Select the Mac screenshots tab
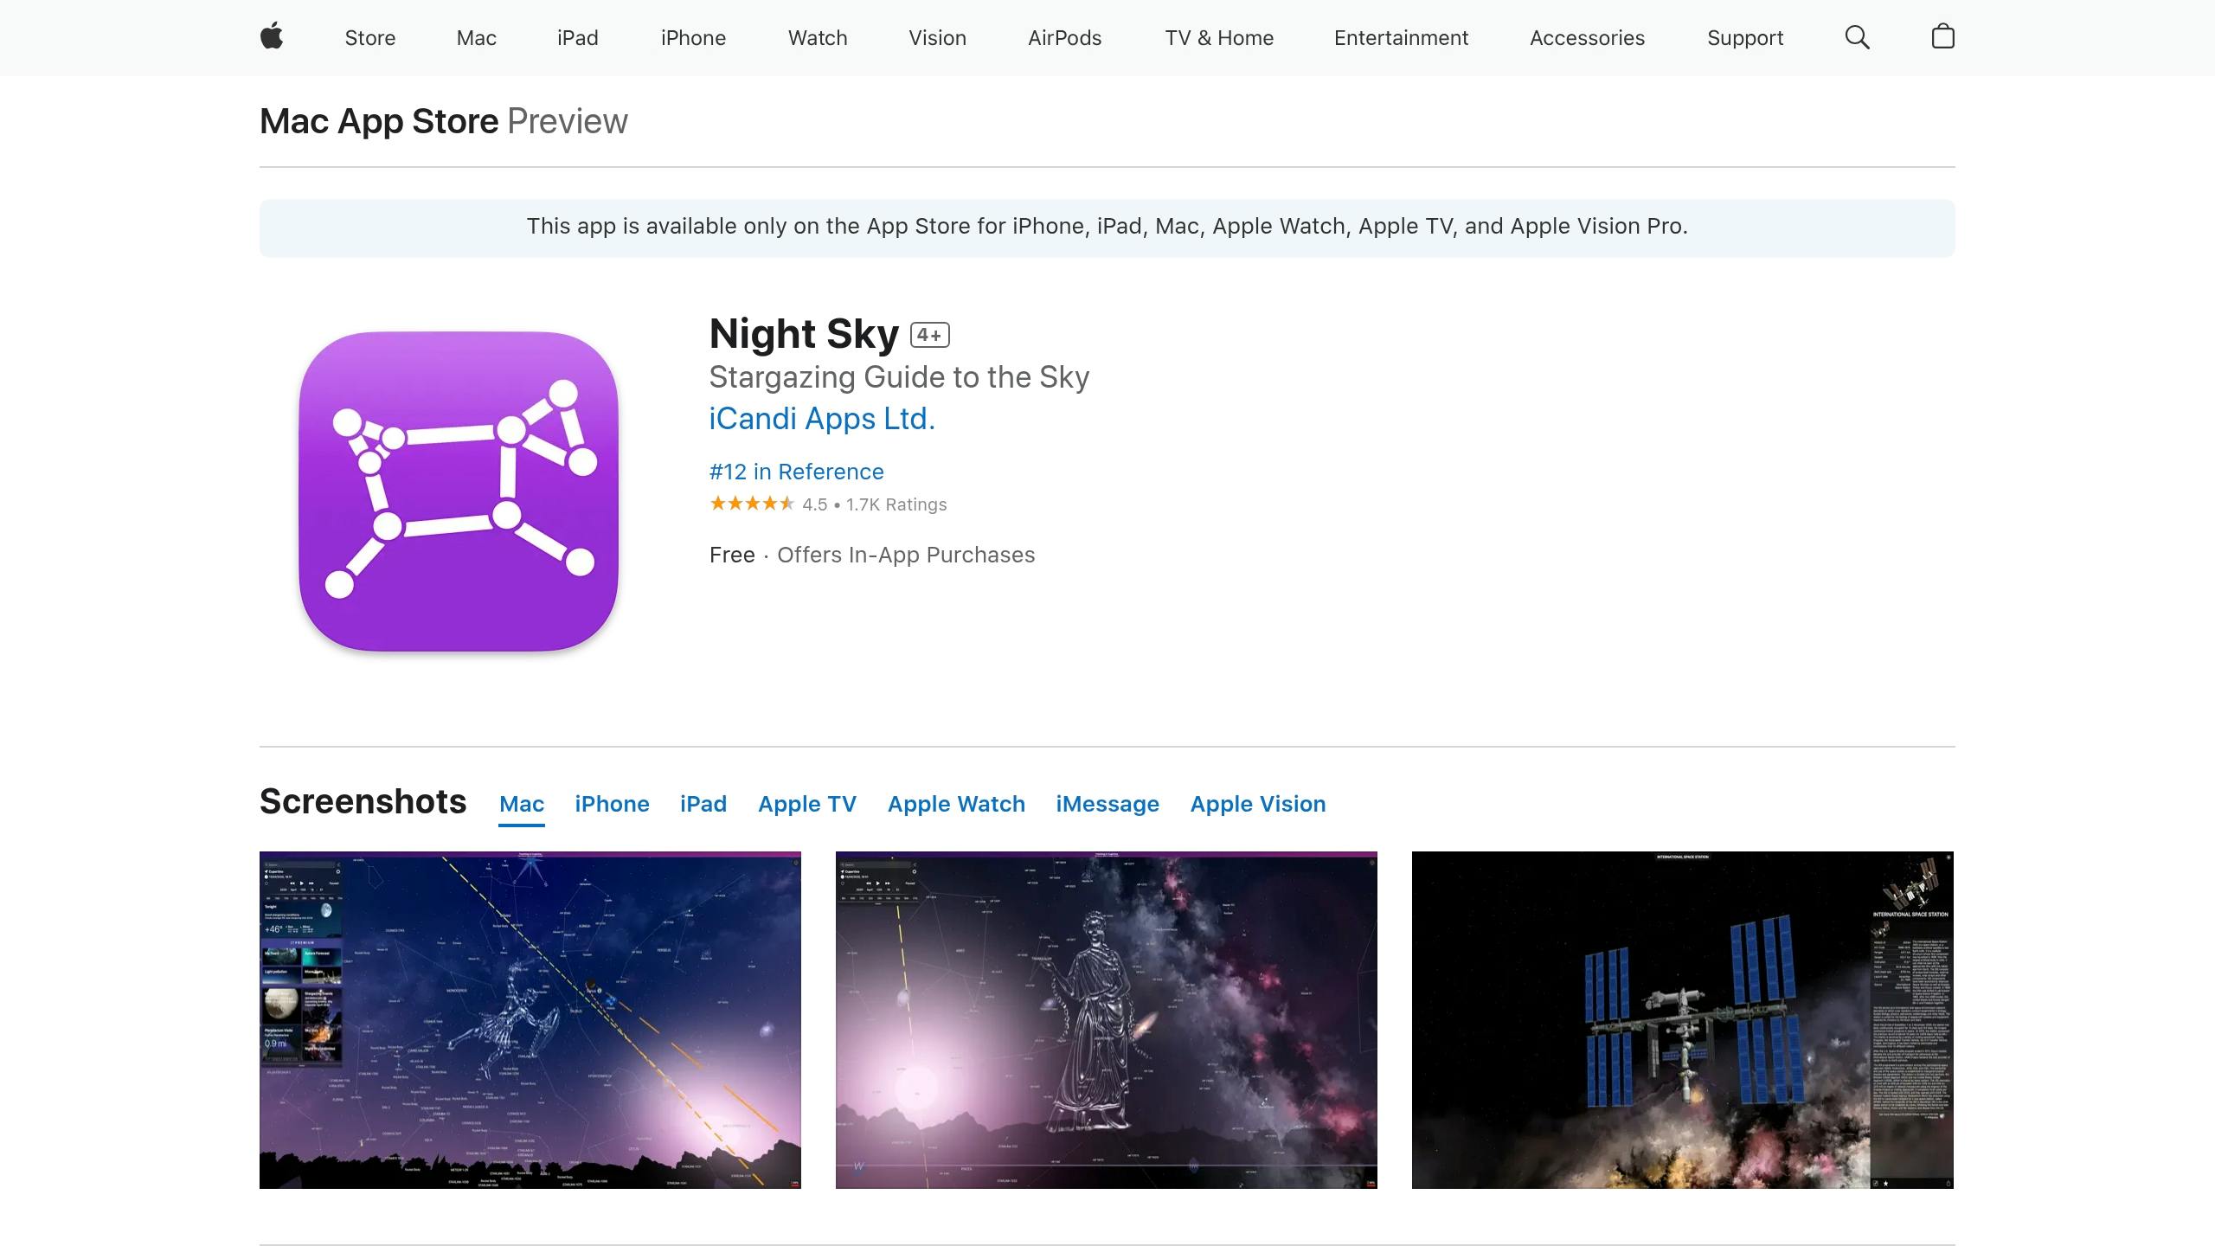This screenshot has width=2215, height=1246. (521, 804)
